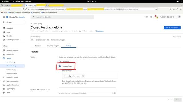Click the Search Play Console field
183x103 pixels.
pyautogui.click(x=62, y=17)
